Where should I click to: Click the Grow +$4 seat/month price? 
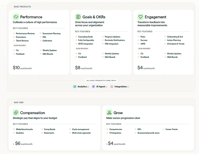(x=116, y=143)
